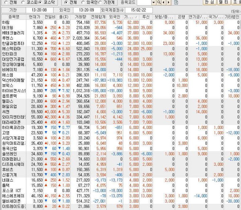The height and width of the screenshot is (210, 241).
Task: Sort by the 현재가 column header
Action: pos(34,17)
